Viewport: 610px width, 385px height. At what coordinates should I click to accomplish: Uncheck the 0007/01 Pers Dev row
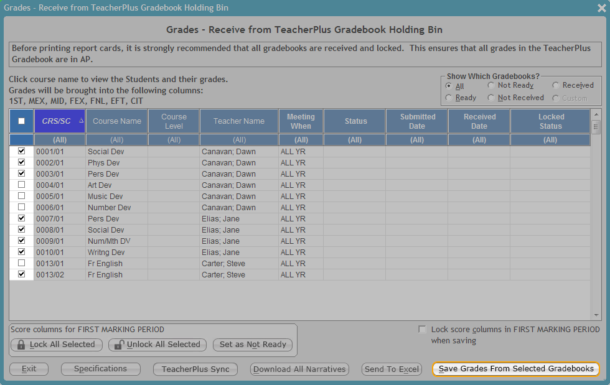(21, 218)
